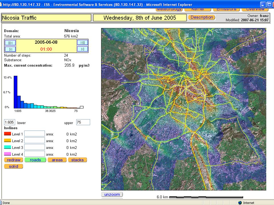Click the Description button

pyautogui.click(x=202, y=17)
